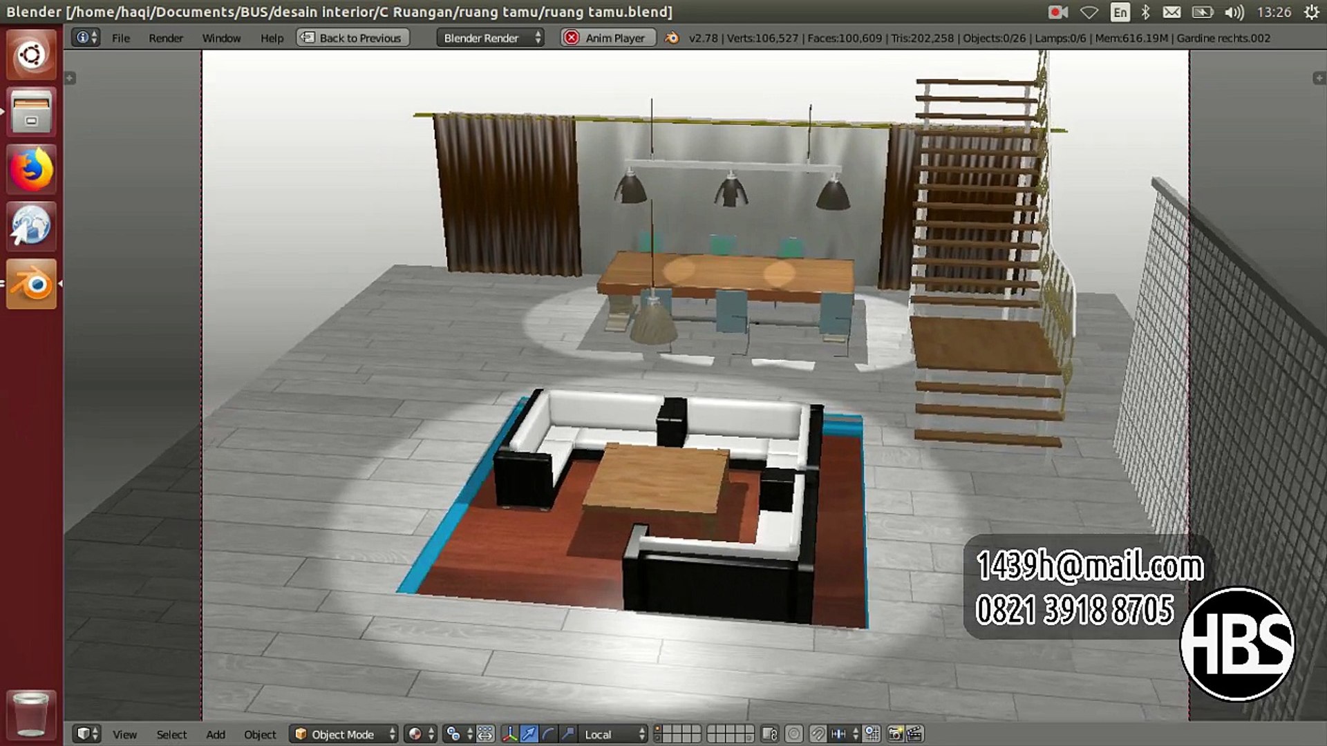Click the OpenGL render image camera icon
The height and width of the screenshot is (746, 1327).
pyautogui.click(x=895, y=734)
